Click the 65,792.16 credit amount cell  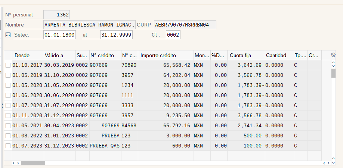pos(166,125)
